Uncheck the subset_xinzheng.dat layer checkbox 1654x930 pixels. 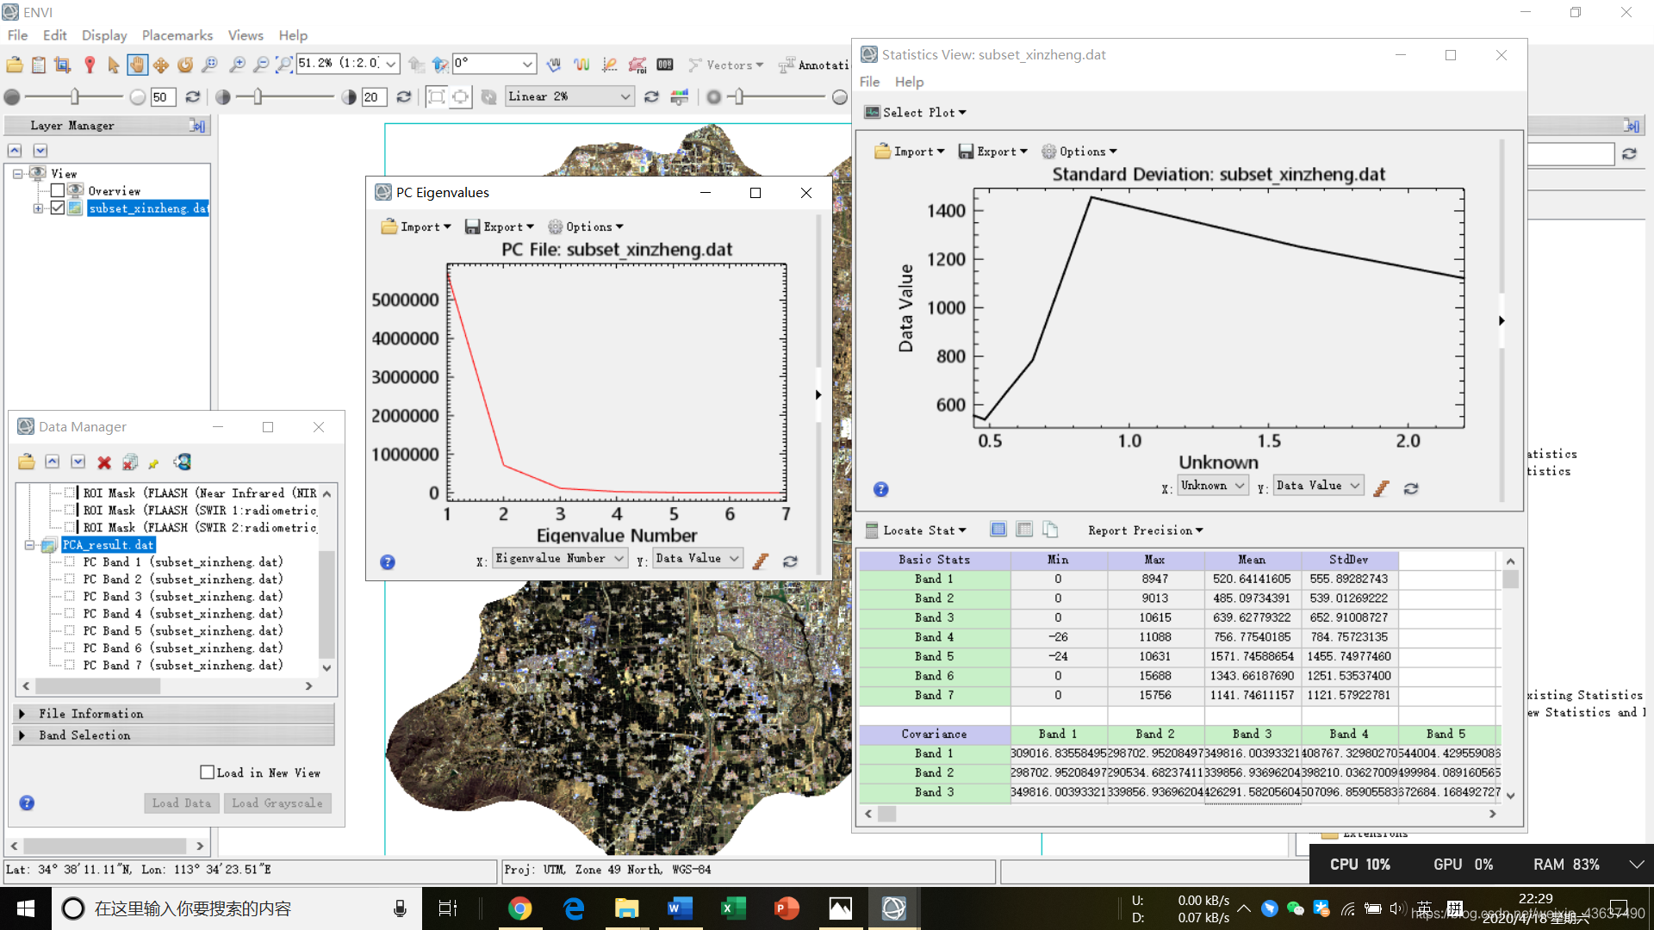(x=58, y=208)
